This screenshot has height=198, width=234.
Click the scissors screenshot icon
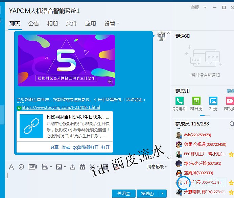(92, 167)
